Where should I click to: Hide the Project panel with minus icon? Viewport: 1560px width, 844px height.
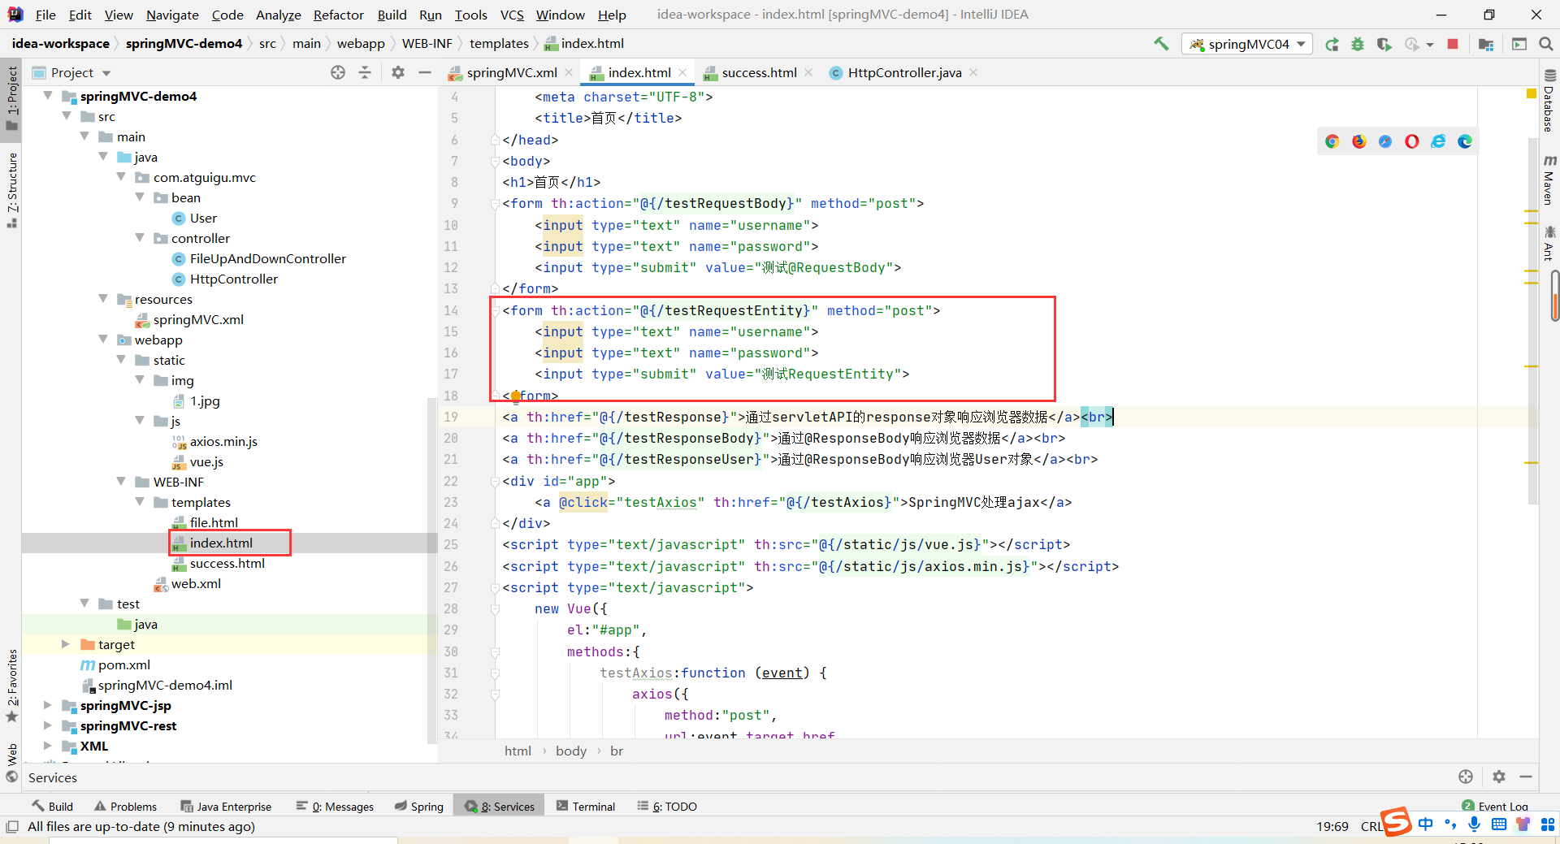pyautogui.click(x=424, y=72)
